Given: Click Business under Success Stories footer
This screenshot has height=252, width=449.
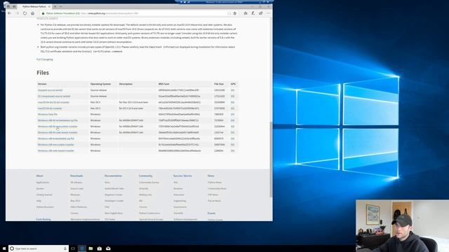Looking at the screenshot, I should [x=177, y=188].
